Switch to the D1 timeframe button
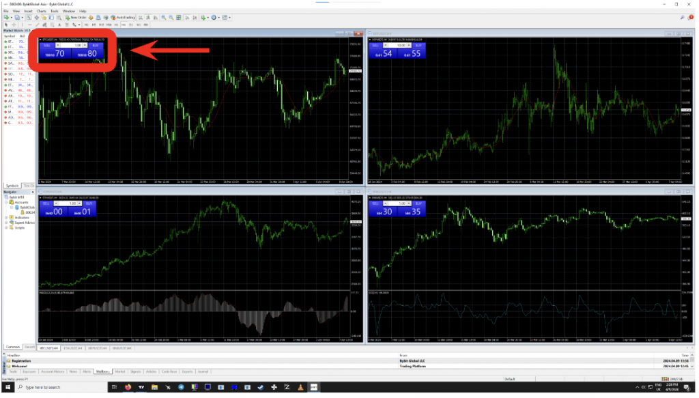 click(131, 25)
